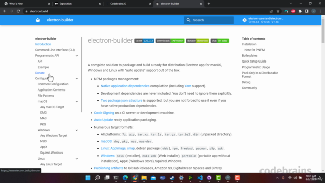Open the AppImage link
Viewport: 325px width, 183px height.
click(118, 148)
